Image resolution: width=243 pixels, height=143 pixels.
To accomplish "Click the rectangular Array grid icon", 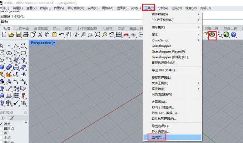I will coord(16,95).
